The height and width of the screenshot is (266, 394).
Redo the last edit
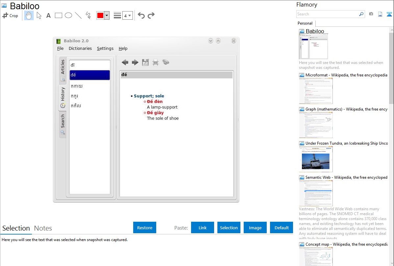point(151,15)
